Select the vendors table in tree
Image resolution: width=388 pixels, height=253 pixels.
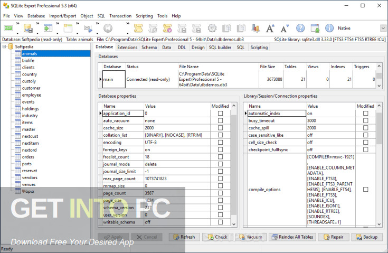(30, 177)
